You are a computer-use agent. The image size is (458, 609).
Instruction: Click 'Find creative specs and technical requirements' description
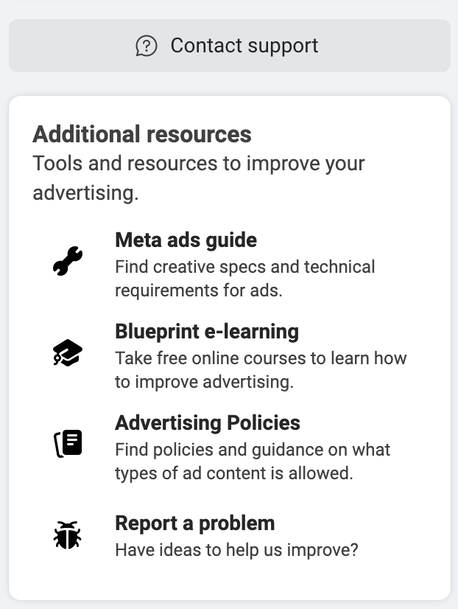click(245, 279)
